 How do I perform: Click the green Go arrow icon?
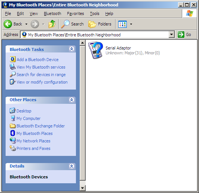pos(181,34)
